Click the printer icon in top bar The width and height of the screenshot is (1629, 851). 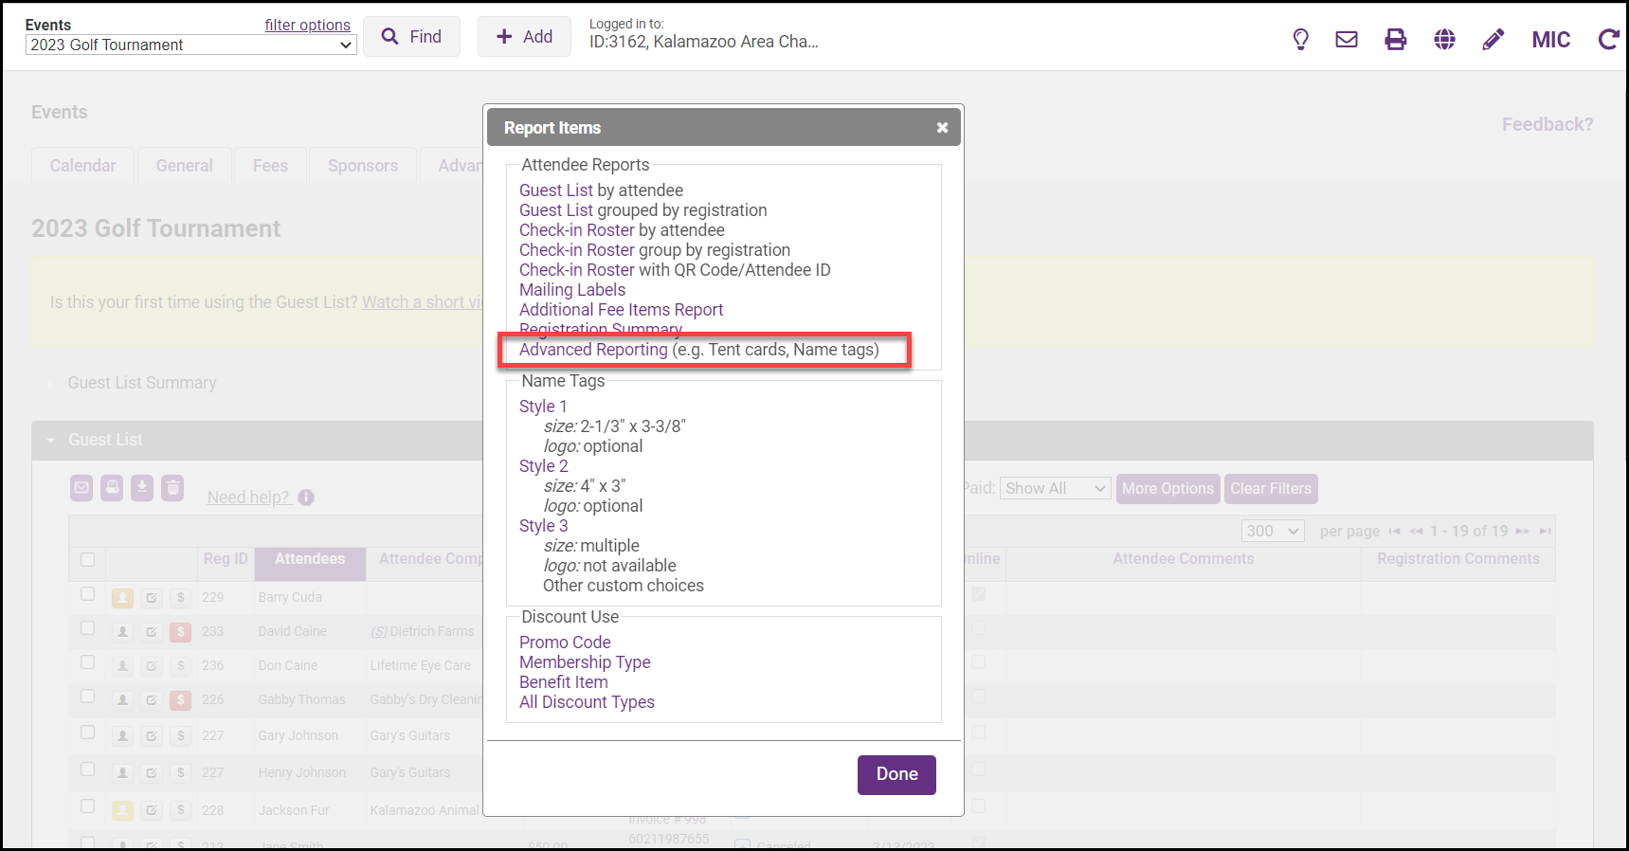[1395, 39]
